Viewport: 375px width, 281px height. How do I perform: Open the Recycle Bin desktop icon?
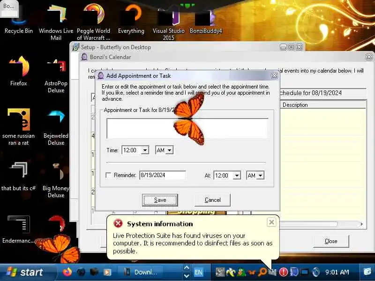click(x=19, y=20)
